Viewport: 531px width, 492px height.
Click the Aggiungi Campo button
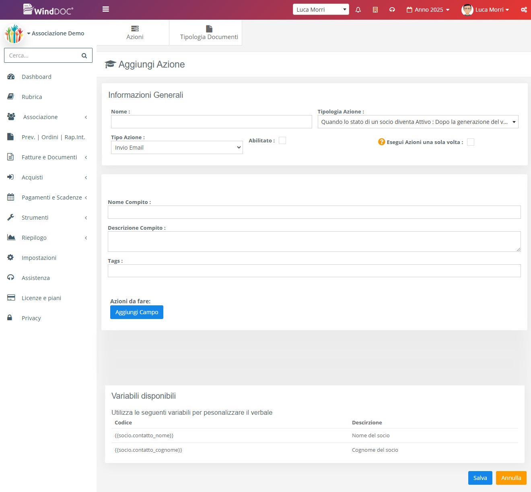coord(137,312)
